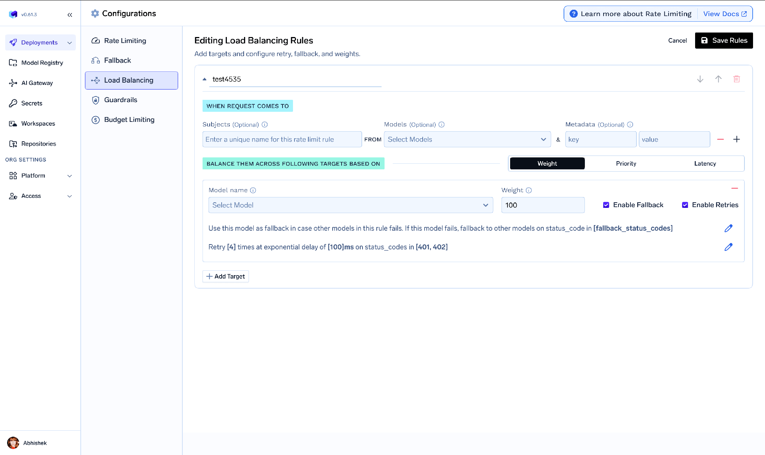Uncheck Enable Fallback checkbox
The width and height of the screenshot is (765, 455).
tap(606, 205)
